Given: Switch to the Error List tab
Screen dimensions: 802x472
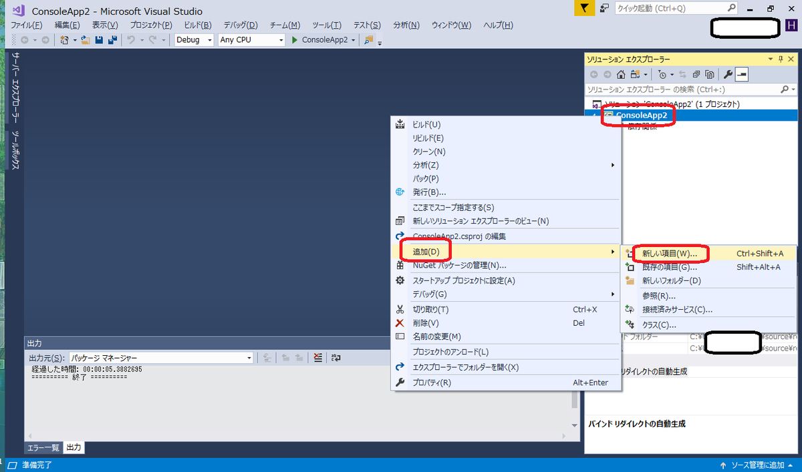Looking at the screenshot, I should pos(43,447).
